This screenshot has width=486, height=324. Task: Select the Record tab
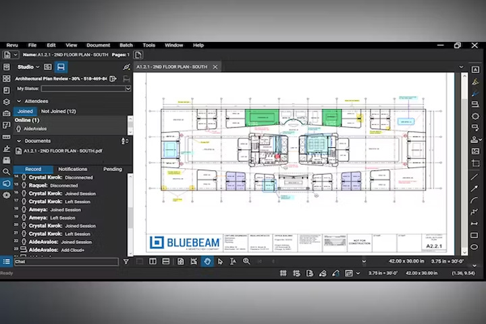(33, 169)
